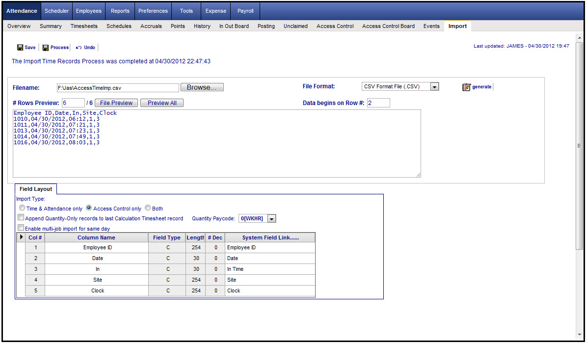Enable multi-job import for same day

click(21, 227)
